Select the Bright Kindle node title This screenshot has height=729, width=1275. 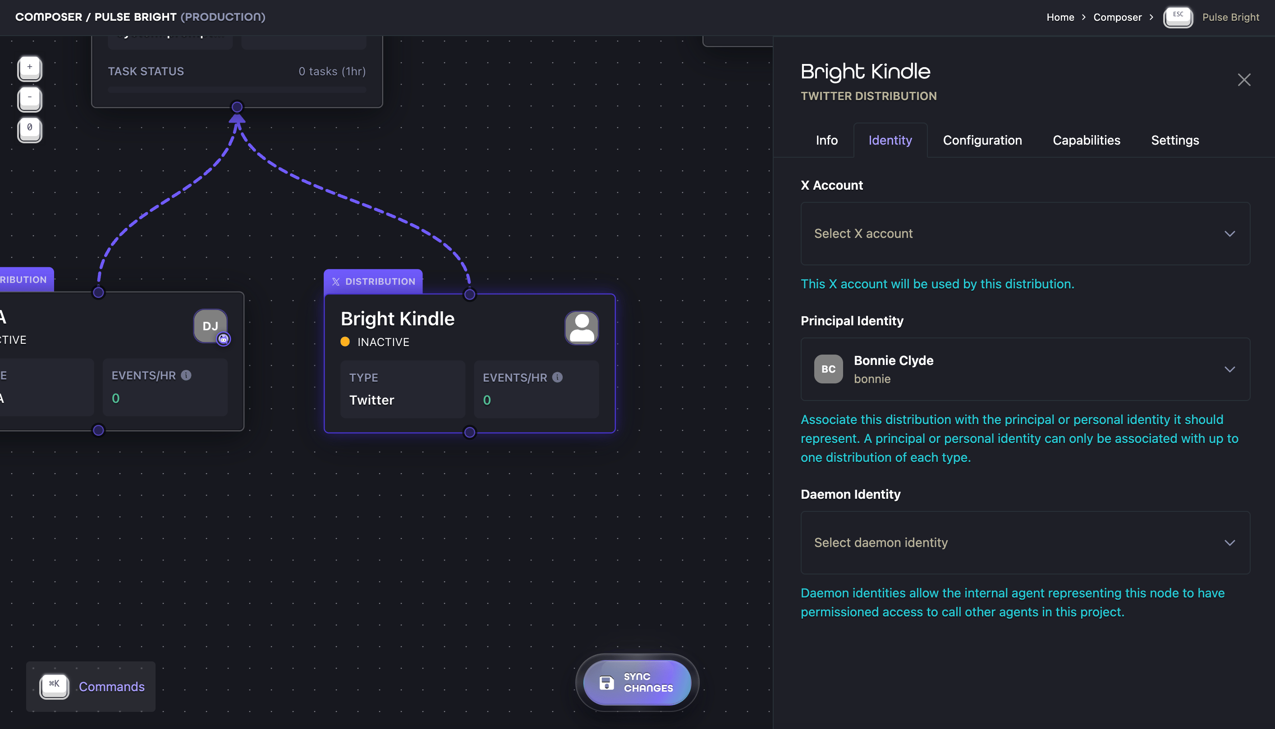click(x=397, y=319)
